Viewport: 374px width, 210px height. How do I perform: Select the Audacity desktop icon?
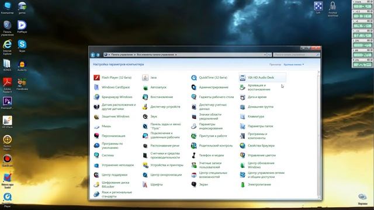point(22,66)
